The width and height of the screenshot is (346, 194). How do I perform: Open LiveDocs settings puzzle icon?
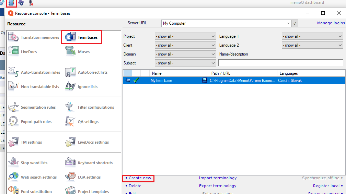(x=70, y=142)
